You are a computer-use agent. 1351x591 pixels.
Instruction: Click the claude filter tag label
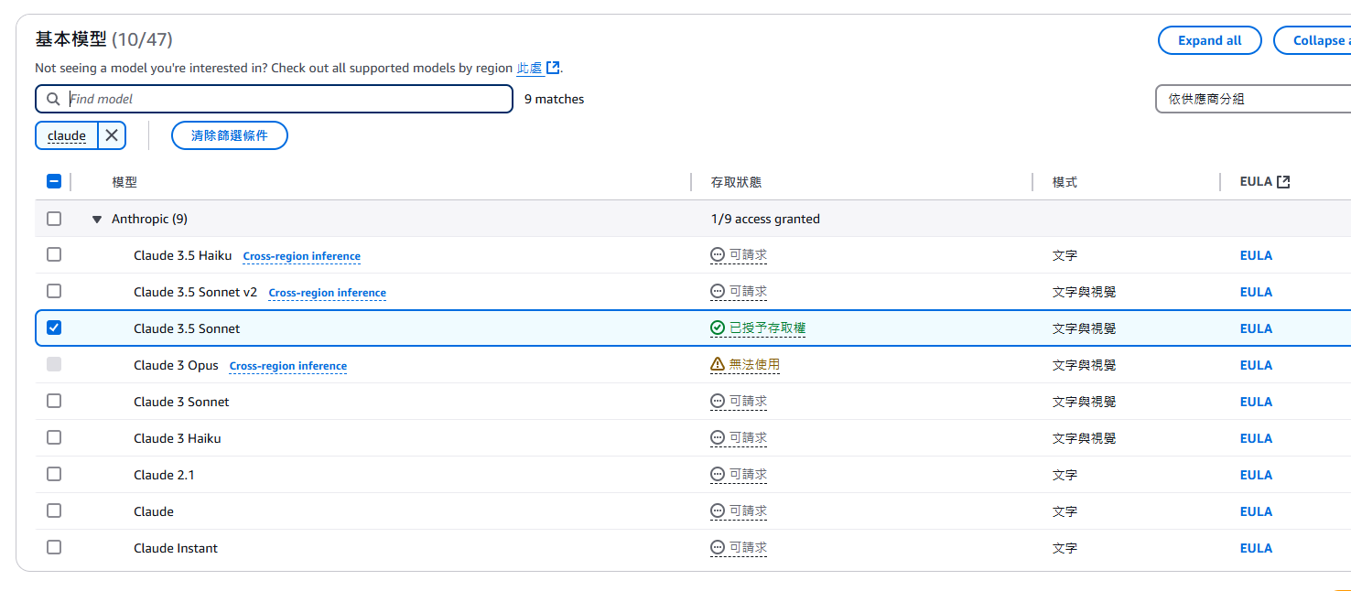click(67, 135)
